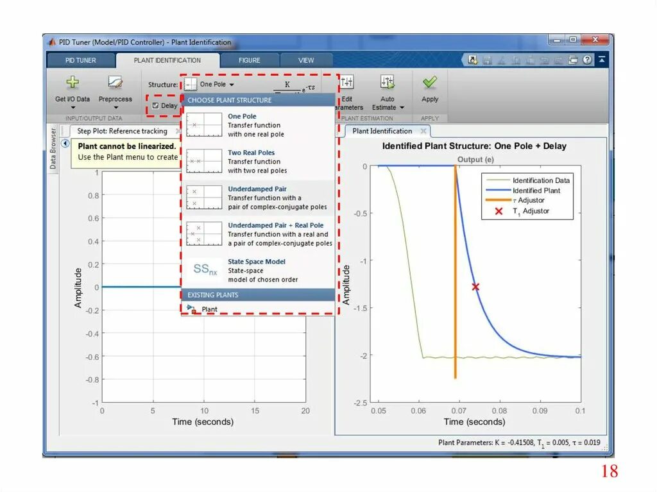Click the Identified Plant legend entry
The image size is (657, 492).
(523, 191)
